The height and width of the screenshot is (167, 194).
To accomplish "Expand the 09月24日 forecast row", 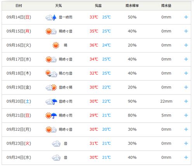I will (186, 158).
